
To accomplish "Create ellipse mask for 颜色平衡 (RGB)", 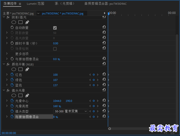I will [14, 69].
